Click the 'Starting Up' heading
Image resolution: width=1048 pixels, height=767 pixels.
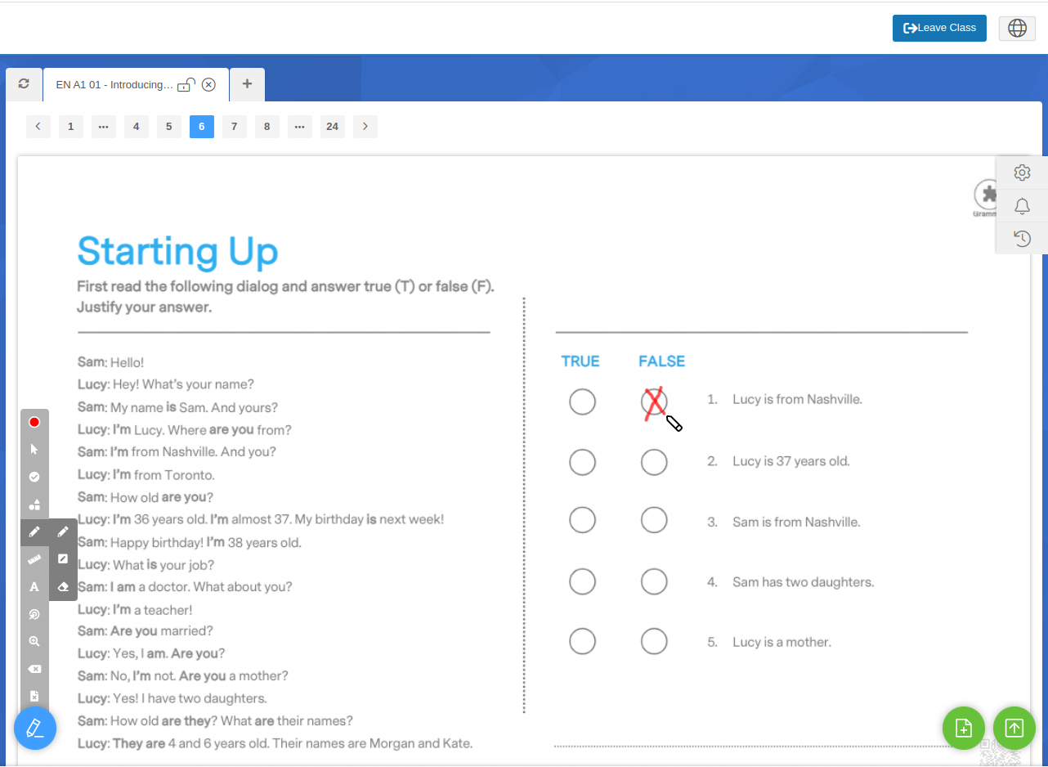177,252
